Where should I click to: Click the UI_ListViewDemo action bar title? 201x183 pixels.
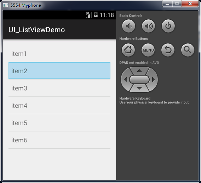pos(37,30)
